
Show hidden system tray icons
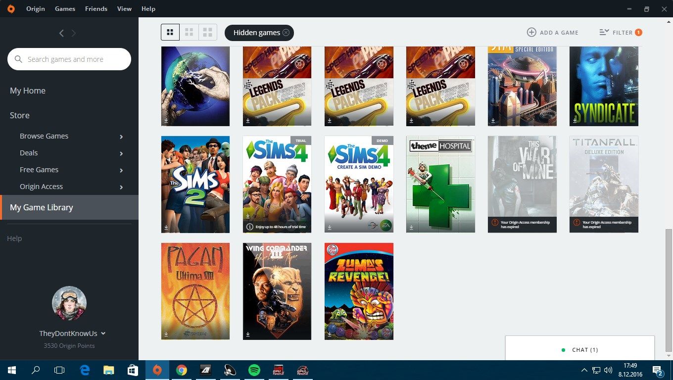pos(584,370)
